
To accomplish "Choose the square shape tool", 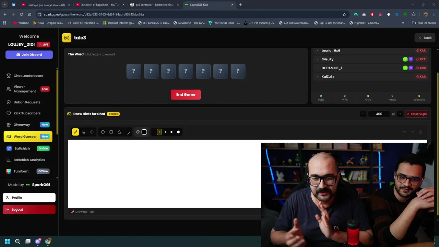I will [111, 132].
